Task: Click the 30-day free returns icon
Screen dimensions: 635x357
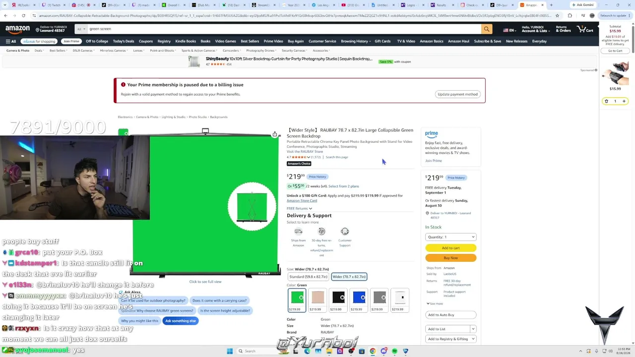Action: (x=321, y=232)
